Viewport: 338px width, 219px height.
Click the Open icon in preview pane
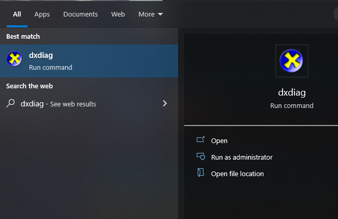tap(200, 140)
